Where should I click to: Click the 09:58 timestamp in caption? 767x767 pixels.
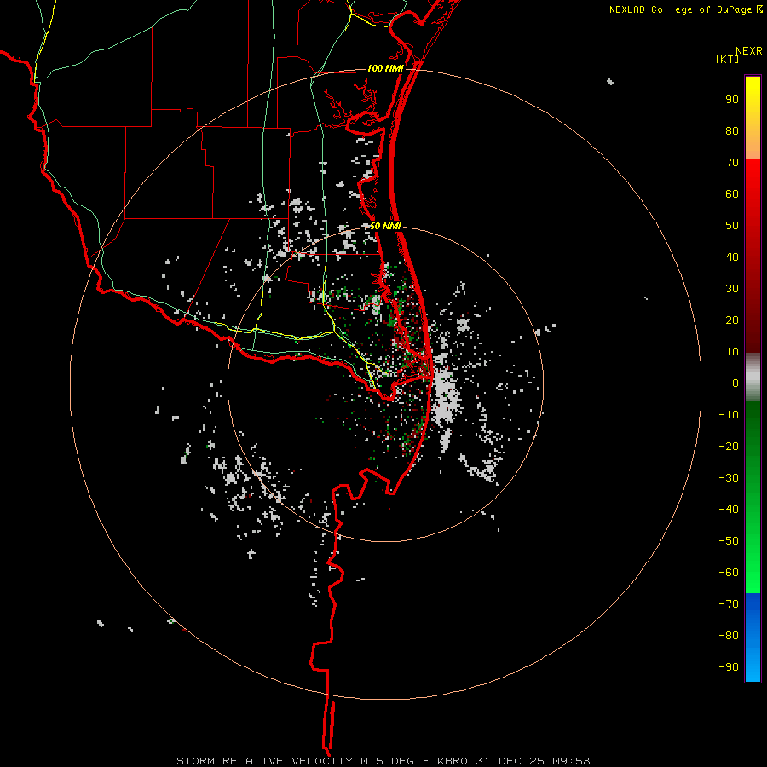click(571, 761)
